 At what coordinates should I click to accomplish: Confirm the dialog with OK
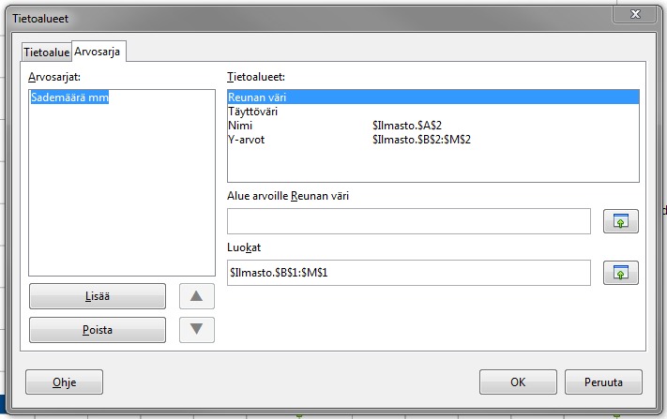click(x=518, y=382)
